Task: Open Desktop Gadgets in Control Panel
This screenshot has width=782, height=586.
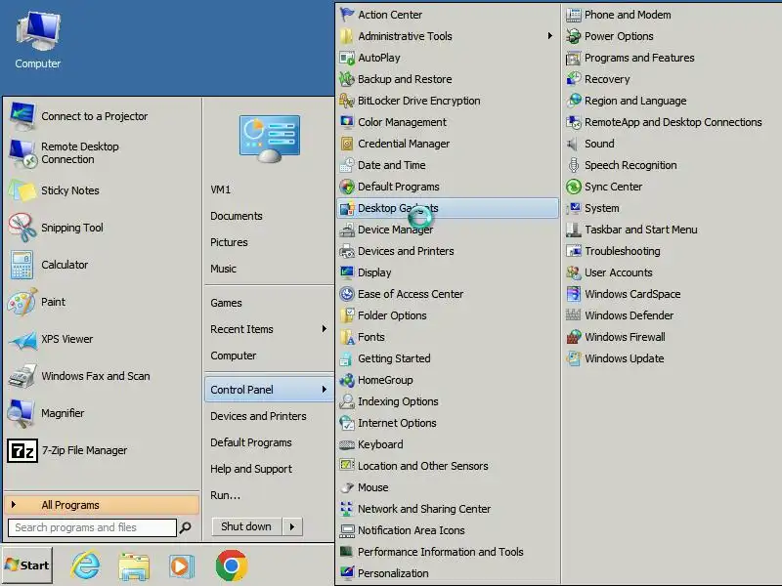Action: (x=448, y=208)
